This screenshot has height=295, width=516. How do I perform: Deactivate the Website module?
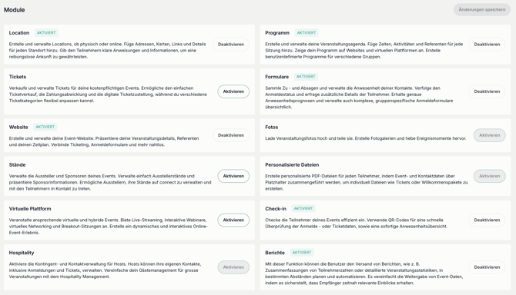(x=231, y=135)
